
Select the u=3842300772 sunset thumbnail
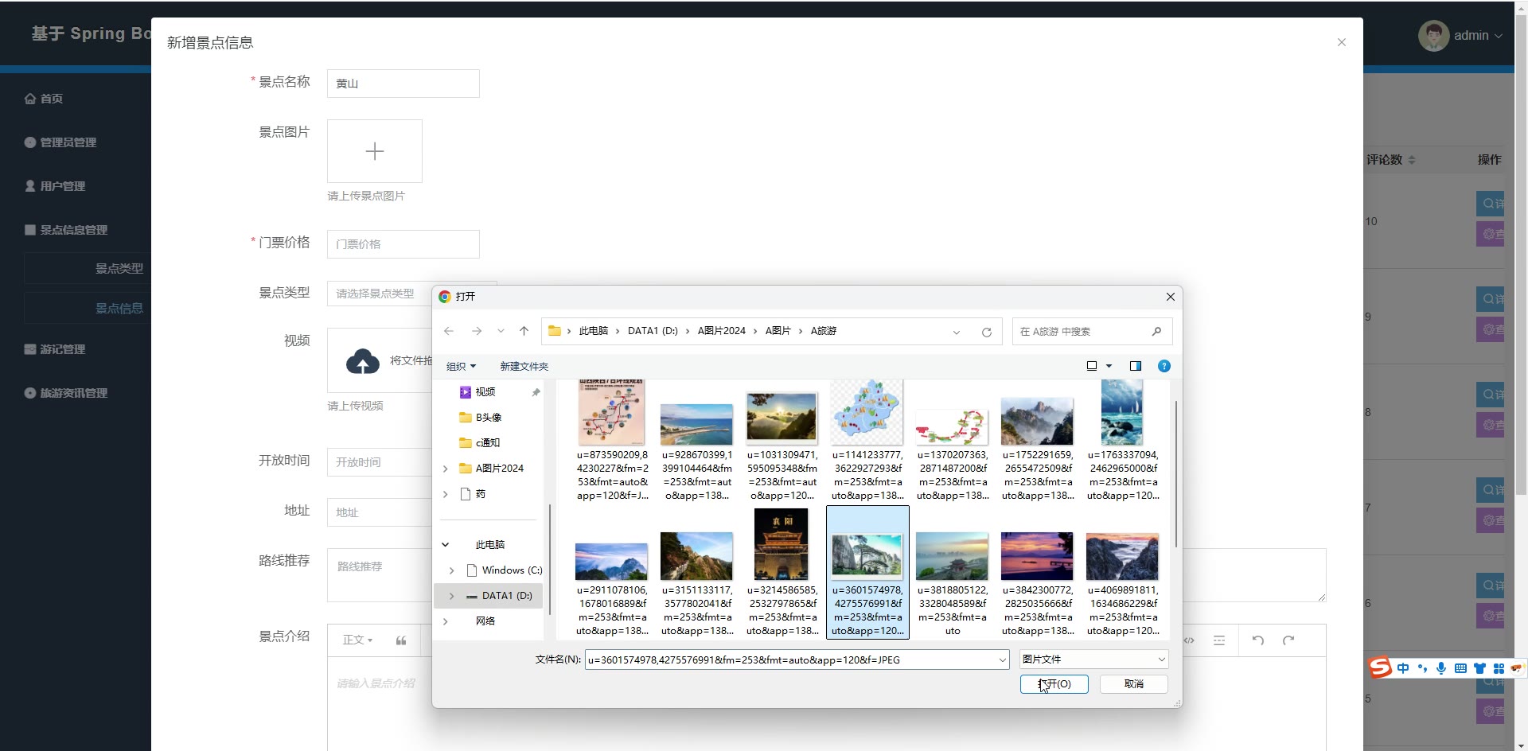[x=1037, y=557]
